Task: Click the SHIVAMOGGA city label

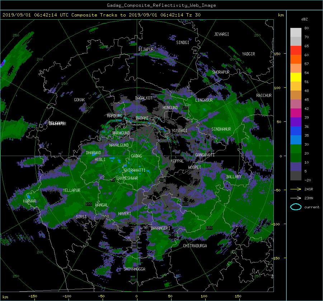Action: pos(134,269)
